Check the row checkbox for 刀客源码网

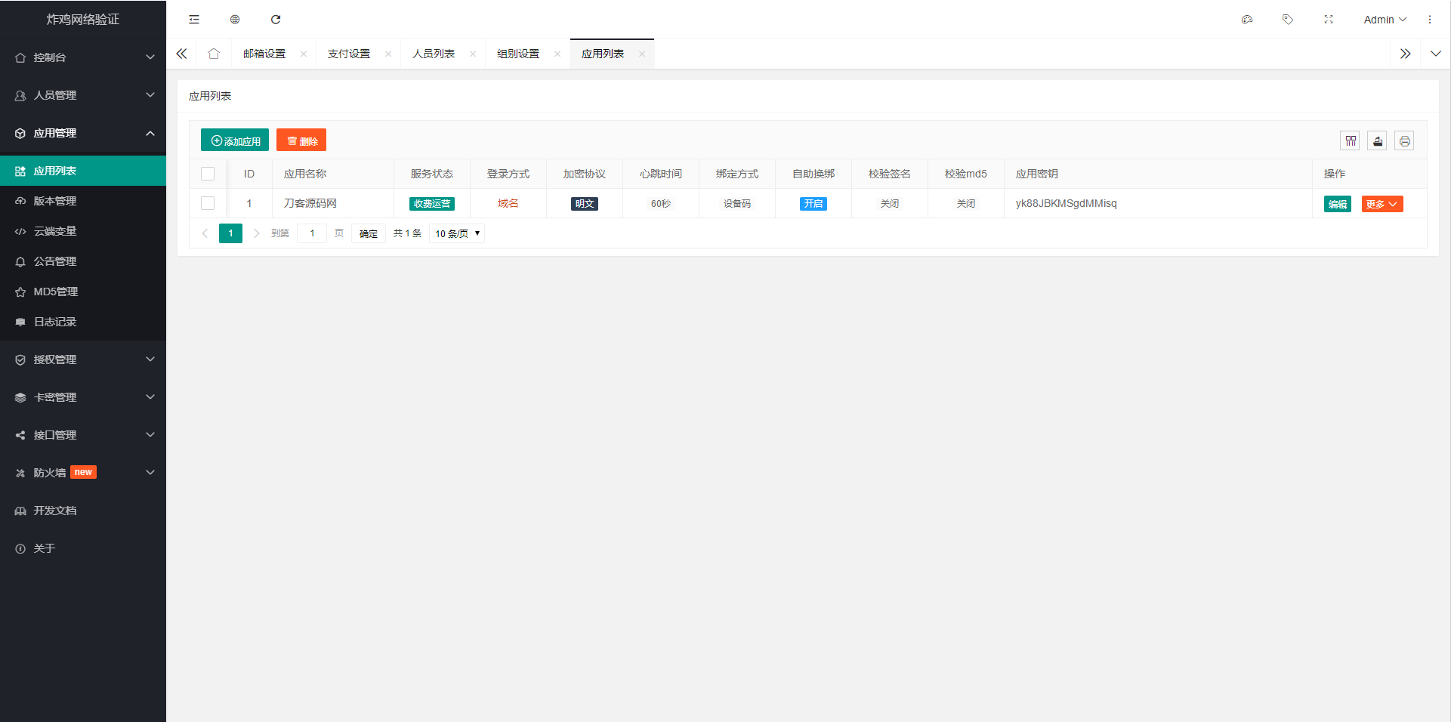208,203
